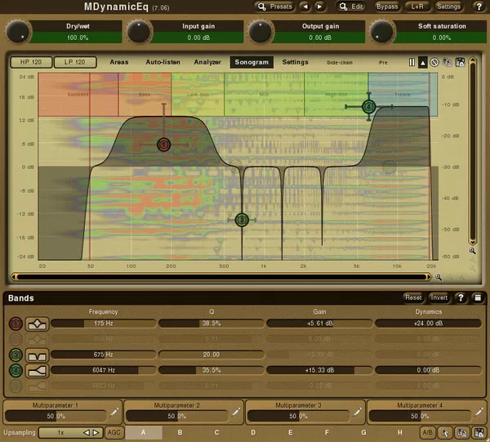Toggle band 3 enable button
Viewport: 490px width, 442px height.
tap(16, 355)
